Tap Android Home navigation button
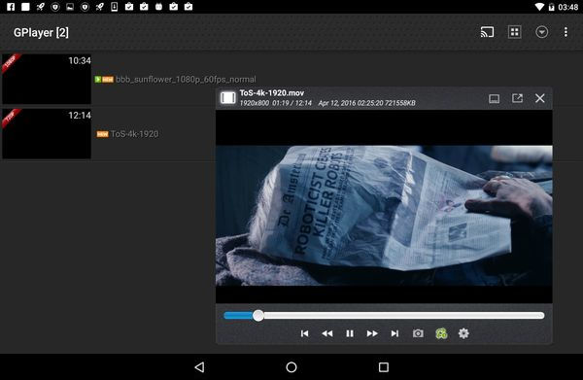This screenshot has width=583, height=380. [x=291, y=367]
